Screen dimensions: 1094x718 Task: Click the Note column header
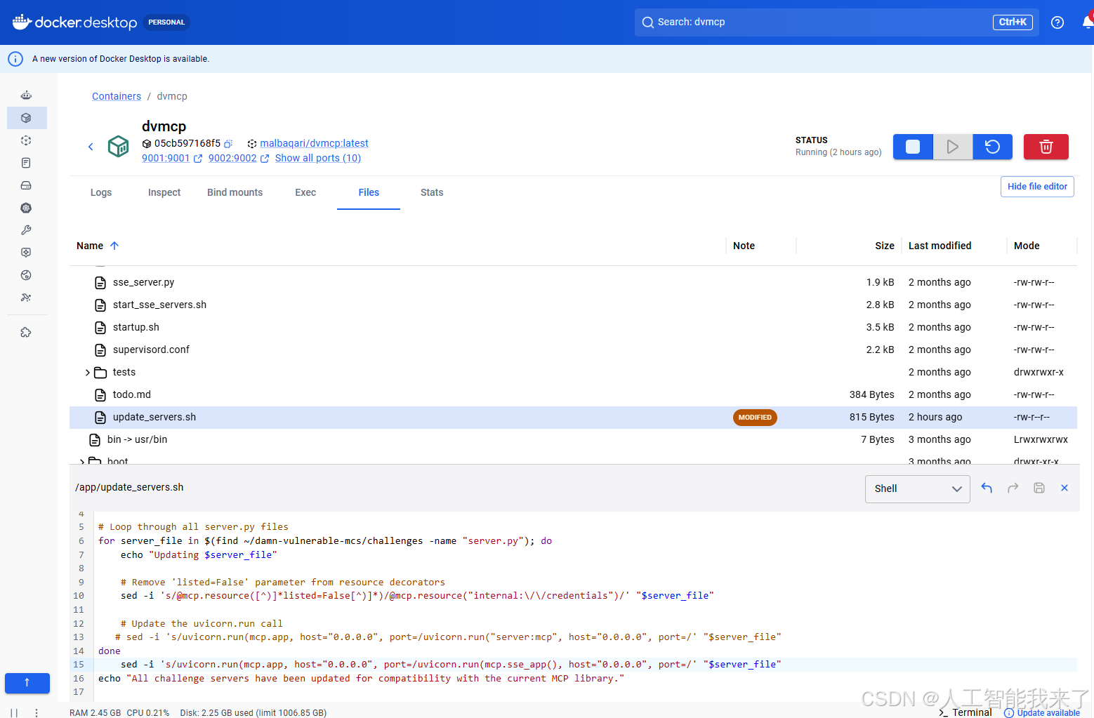click(x=744, y=246)
